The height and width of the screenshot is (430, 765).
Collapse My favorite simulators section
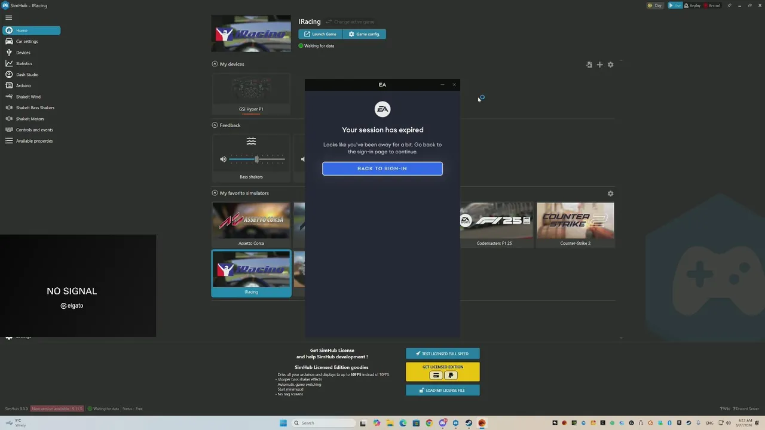click(x=215, y=193)
